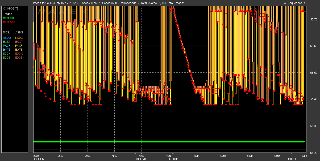Select the green Best Bid legend entry

(9, 18)
